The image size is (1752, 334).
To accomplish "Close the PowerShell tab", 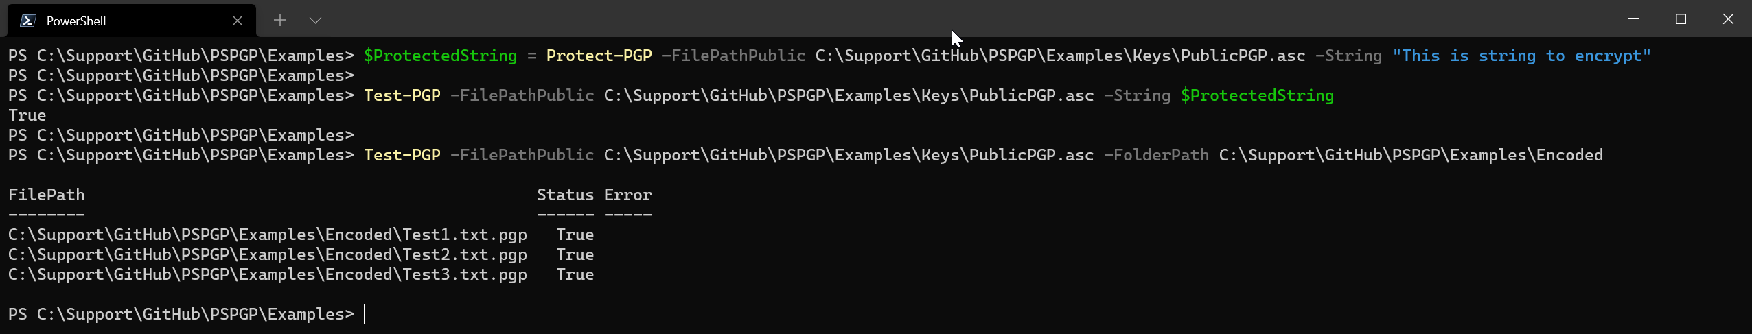I will pyautogui.click(x=238, y=21).
